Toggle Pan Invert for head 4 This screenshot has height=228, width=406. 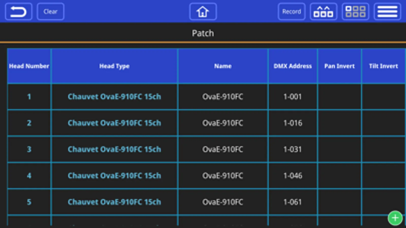pos(339,176)
